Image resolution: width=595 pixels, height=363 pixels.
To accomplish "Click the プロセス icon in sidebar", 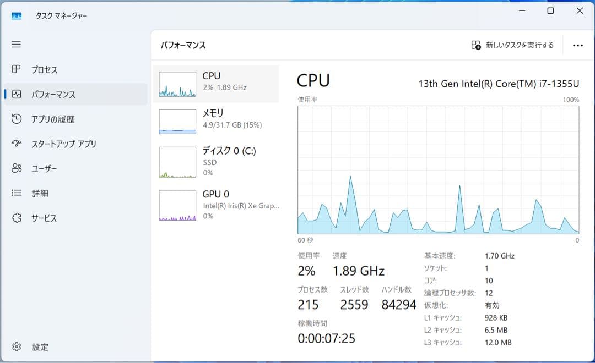I will point(17,70).
